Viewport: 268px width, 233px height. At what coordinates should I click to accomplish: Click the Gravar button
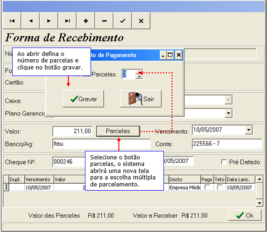pyautogui.click(x=83, y=99)
